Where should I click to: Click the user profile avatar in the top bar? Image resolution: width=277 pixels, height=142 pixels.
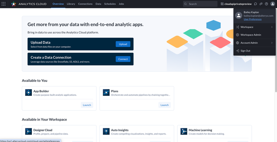272,4
